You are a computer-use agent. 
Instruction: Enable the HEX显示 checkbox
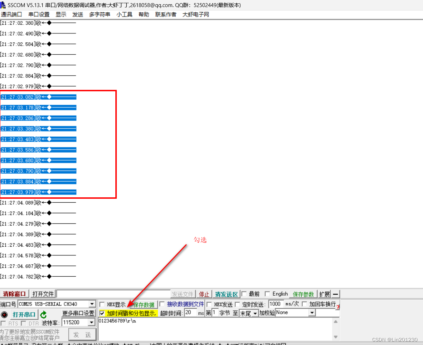pyautogui.click(x=102, y=304)
